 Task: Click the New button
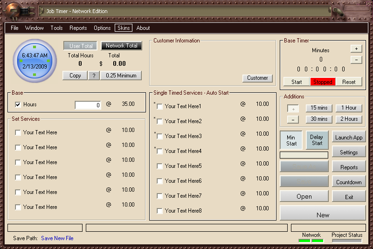(323, 213)
